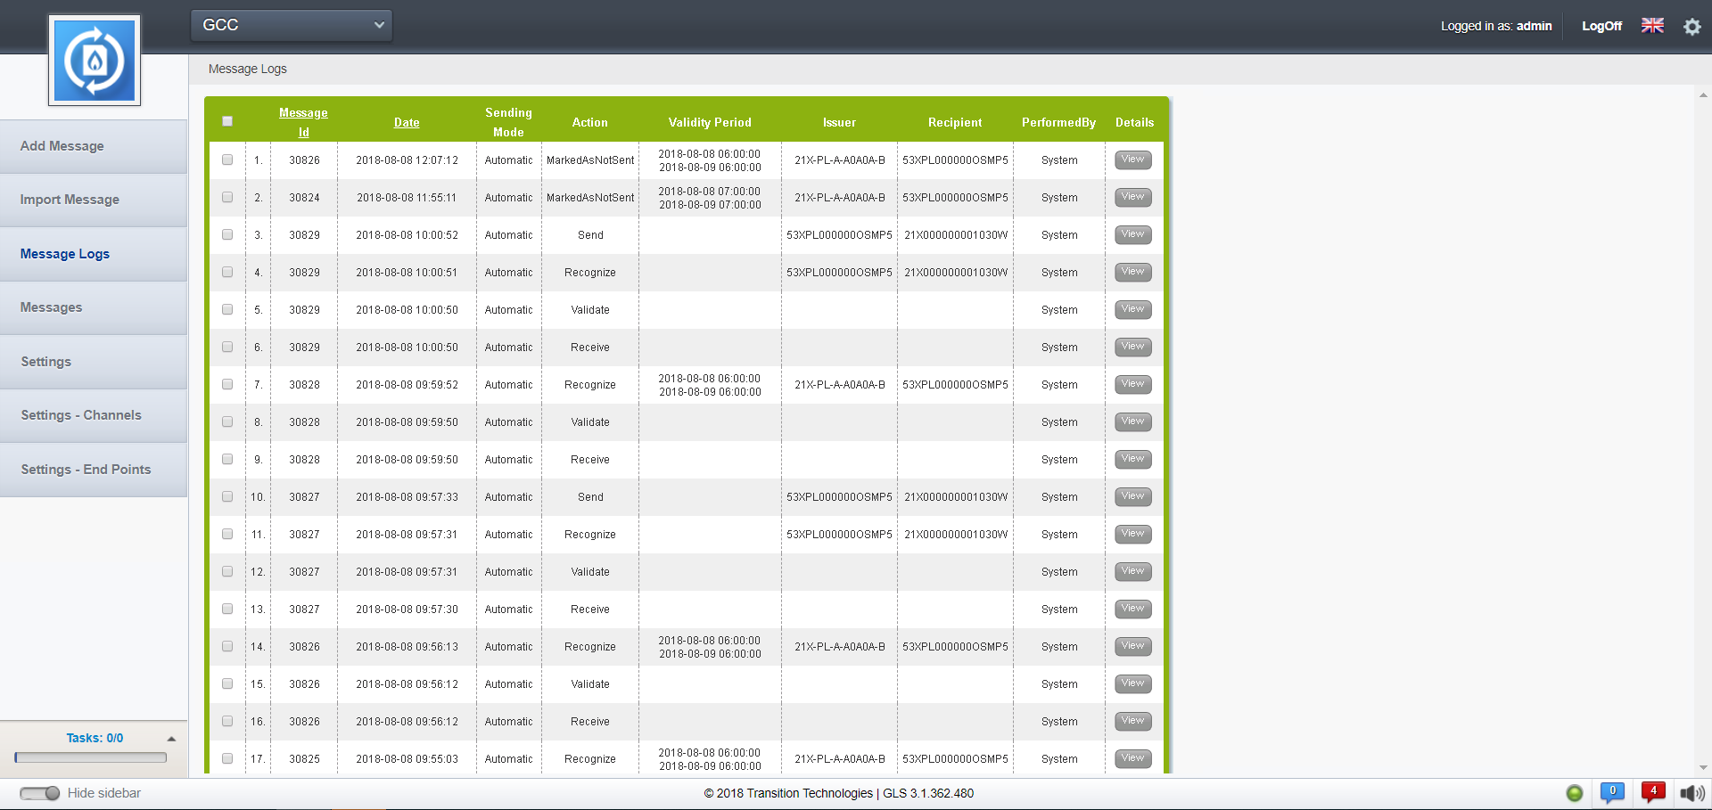Toggle the Hide sidebar switch
This screenshot has height=810, width=1712.
click(40, 793)
